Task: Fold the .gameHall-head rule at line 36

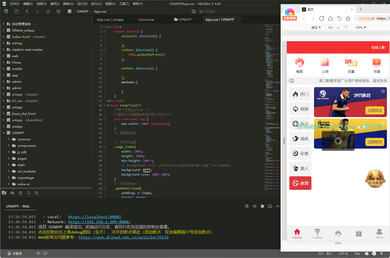Action: (105, 188)
